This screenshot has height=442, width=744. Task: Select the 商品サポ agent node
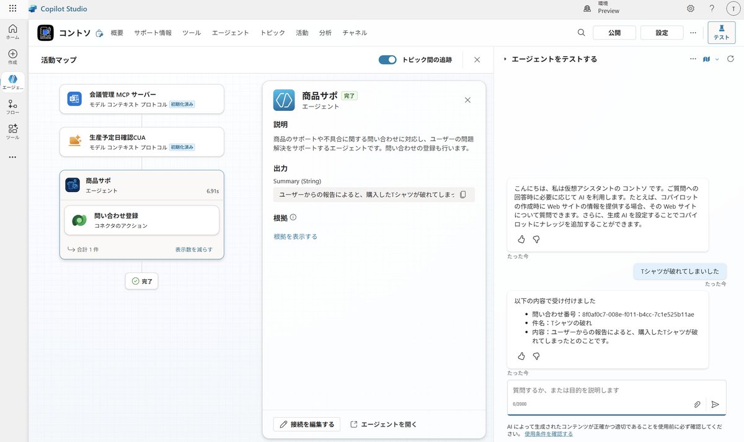click(x=142, y=185)
